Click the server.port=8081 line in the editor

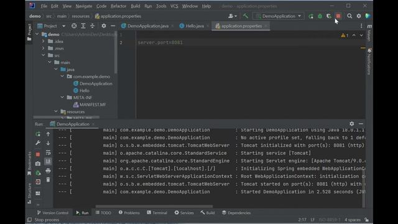pos(160,42)
